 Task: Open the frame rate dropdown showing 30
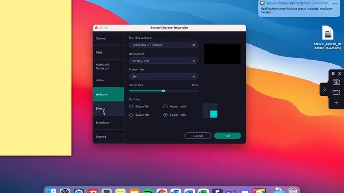(163, 76)
